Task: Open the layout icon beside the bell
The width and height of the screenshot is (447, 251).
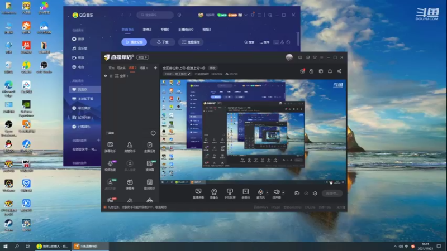Action: click(321, 71)
